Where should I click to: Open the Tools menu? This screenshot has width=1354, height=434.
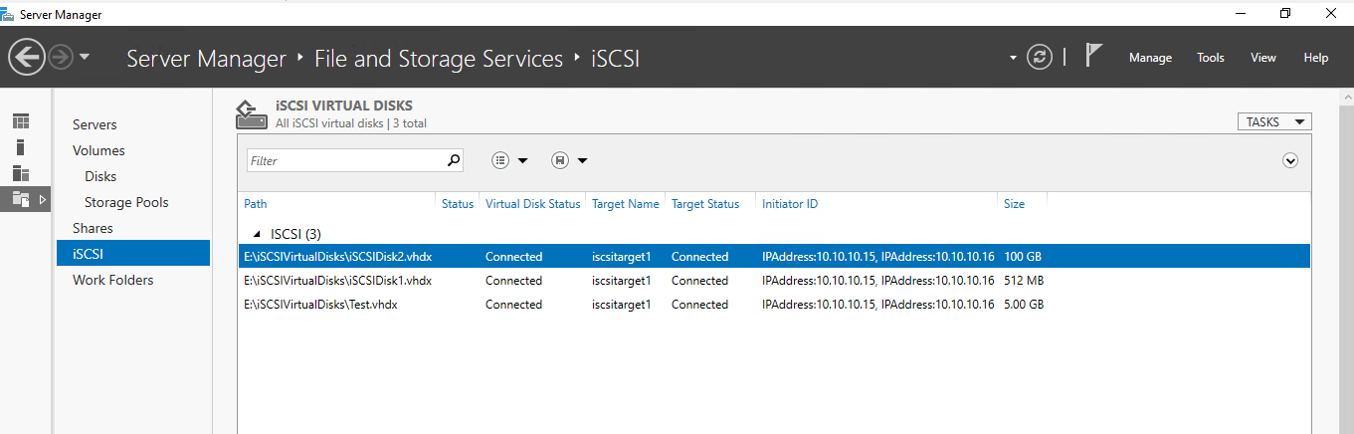(1211, 58)
